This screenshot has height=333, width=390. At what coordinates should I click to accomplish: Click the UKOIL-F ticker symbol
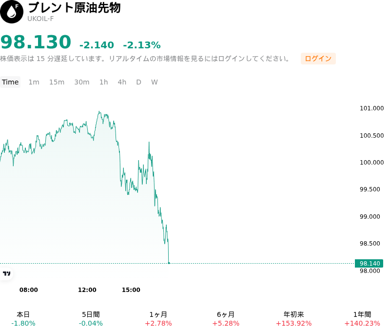[40, 19]
